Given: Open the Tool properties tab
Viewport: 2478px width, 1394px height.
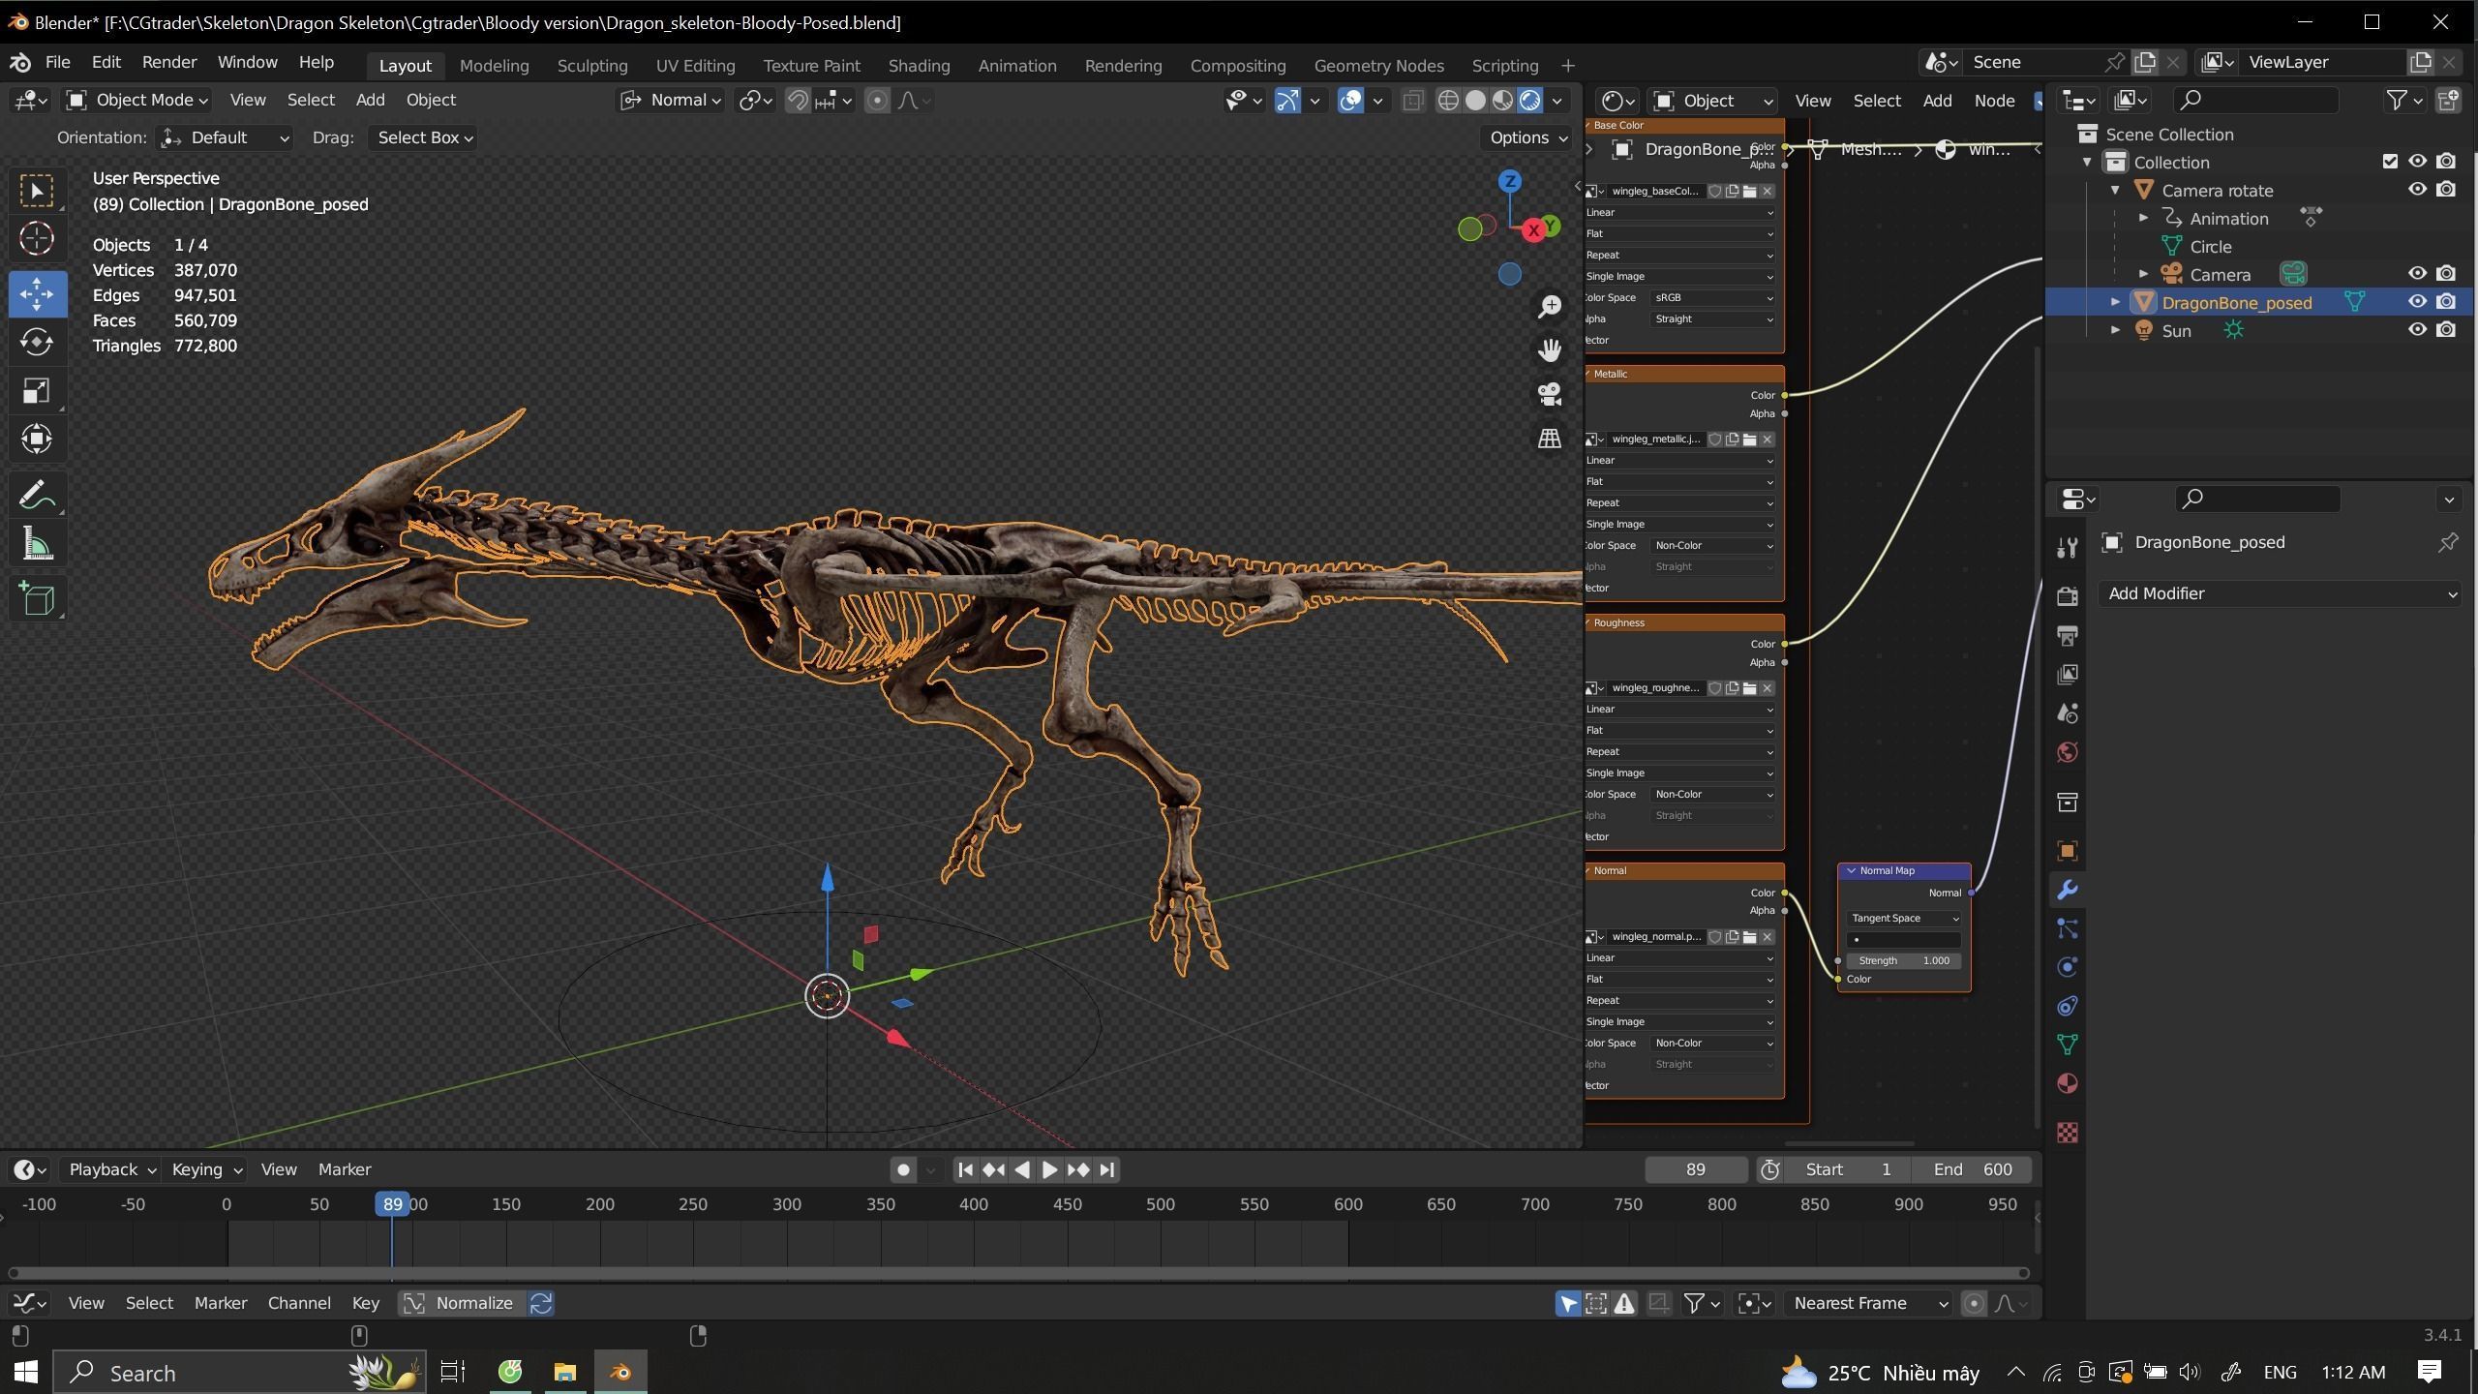Looking at the screenshot, I should tap(2068, 549).
